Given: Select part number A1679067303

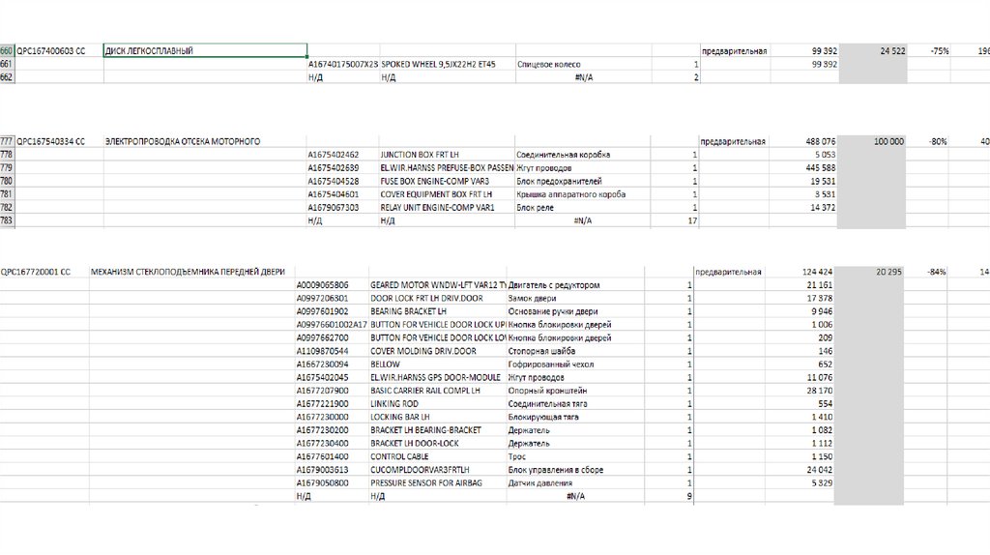Looking at the screenshot, I should (x=343, y=207).
